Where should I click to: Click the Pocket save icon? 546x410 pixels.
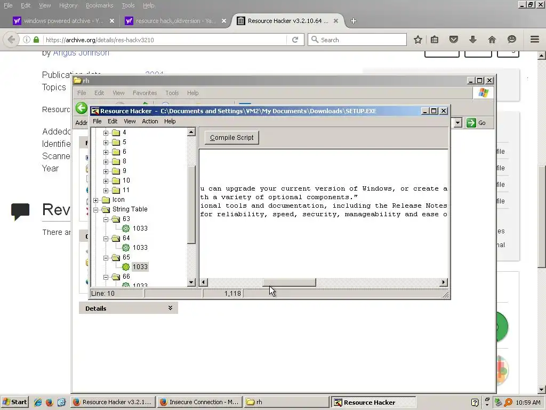[x=453, y=40]
